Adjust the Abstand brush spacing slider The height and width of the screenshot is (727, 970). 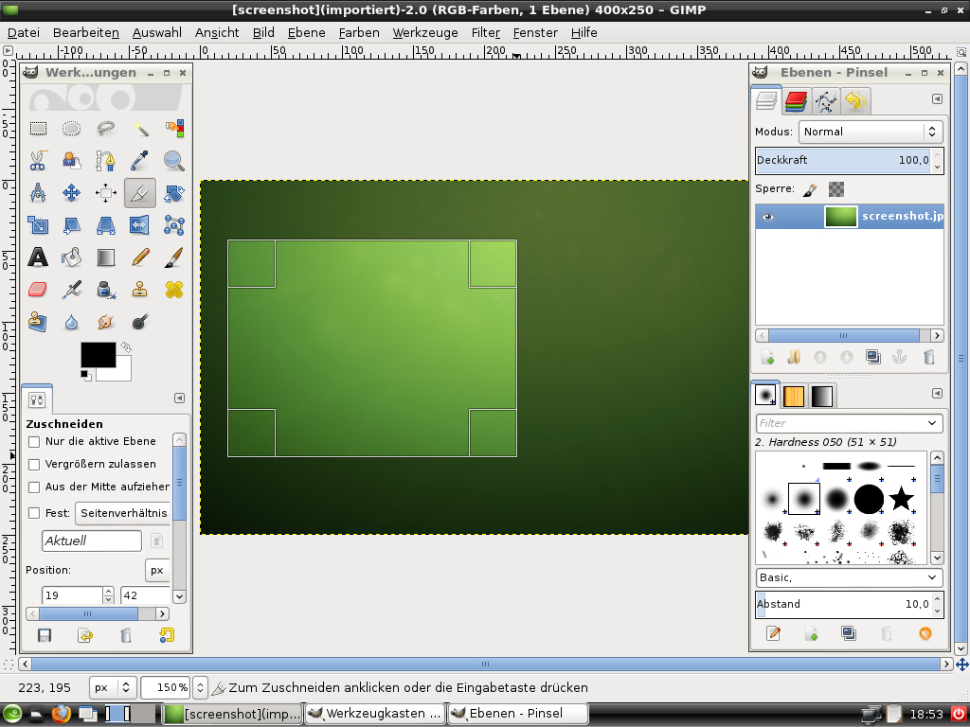coord(843,604)
